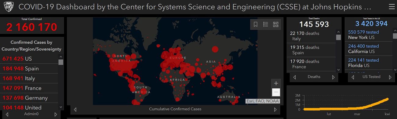Click the Esri, FAO, NOAA attribution
The image size is (397, 119).
pos(262,101)
